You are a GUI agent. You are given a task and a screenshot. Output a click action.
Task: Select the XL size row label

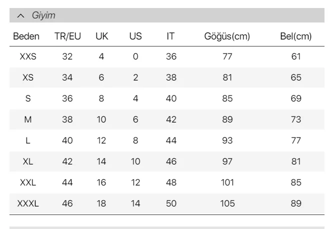(28, 162)
